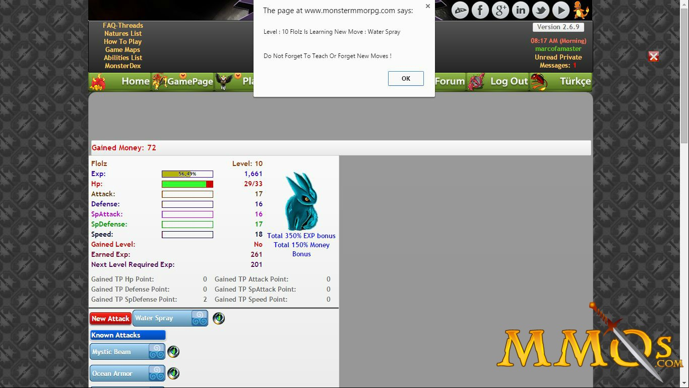Click the owl monster icon in the menu bar
Image resolution: width=689 pixels, height=388 pixels.
click(224, 82)
